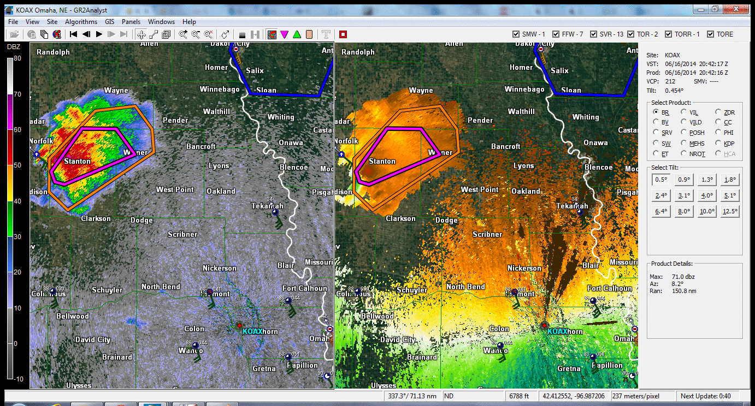The width and height of the screenshot is (755, 406).
Task: Click the zoom in magnifier icon
Action: (x=183, y=34)
